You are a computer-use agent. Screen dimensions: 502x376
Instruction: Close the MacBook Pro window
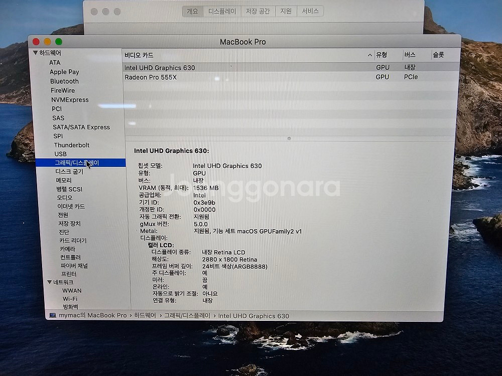36,42
